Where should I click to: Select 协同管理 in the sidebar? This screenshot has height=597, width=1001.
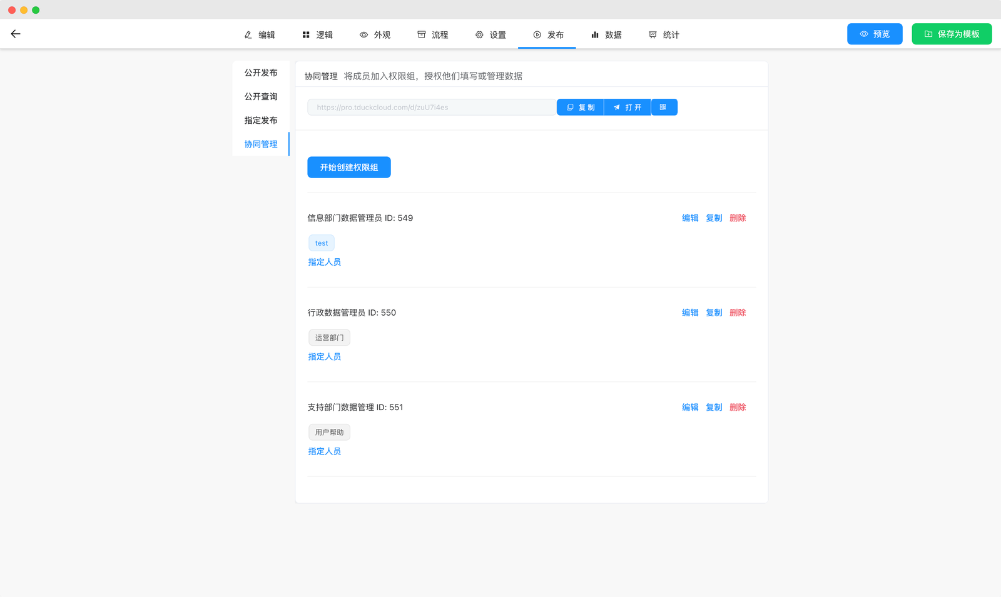click(x=261, y=144)
